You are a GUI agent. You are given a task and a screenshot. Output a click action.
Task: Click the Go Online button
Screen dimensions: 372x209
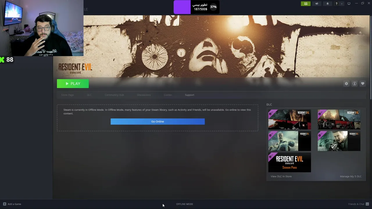[x=158, y=121]
